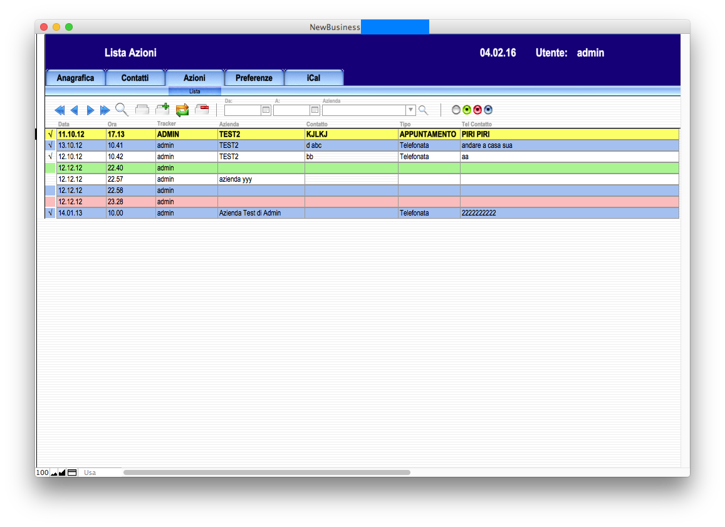
Task: Click the 'azienda yyy' cell
Action: click(261, 179)
